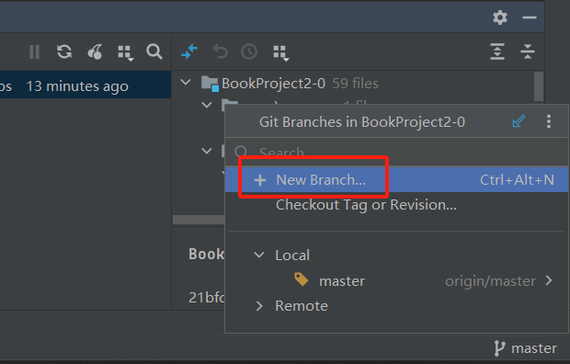This screenshot has width=570, height=364.
Task: Open the tool window settings gear
Action: coord(500,17)
